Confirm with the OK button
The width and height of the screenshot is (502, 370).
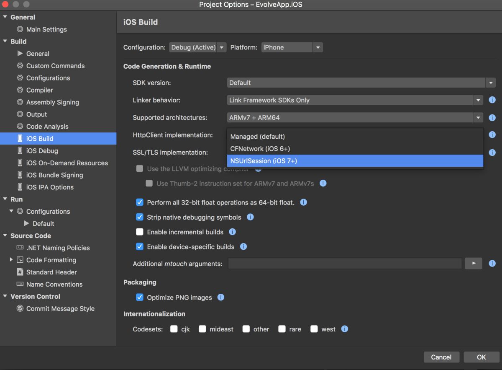481,357
